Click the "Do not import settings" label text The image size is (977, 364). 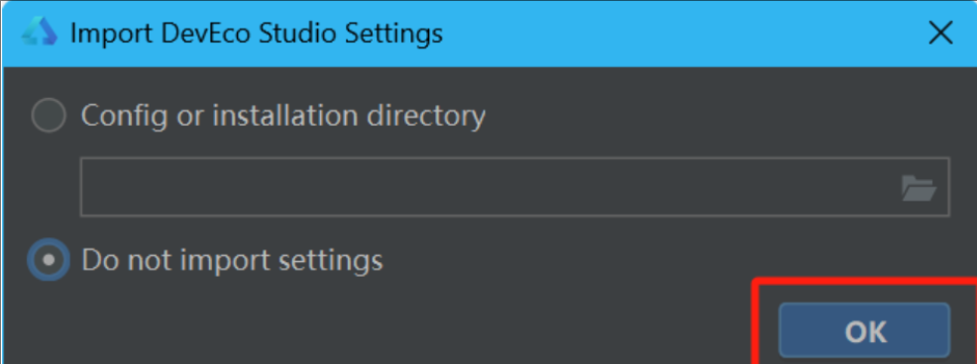click(233, 260)
